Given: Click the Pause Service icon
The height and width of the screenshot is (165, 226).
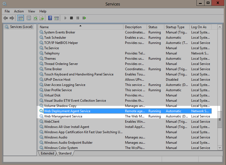Looking at the screenshot, I should point(78,18).
